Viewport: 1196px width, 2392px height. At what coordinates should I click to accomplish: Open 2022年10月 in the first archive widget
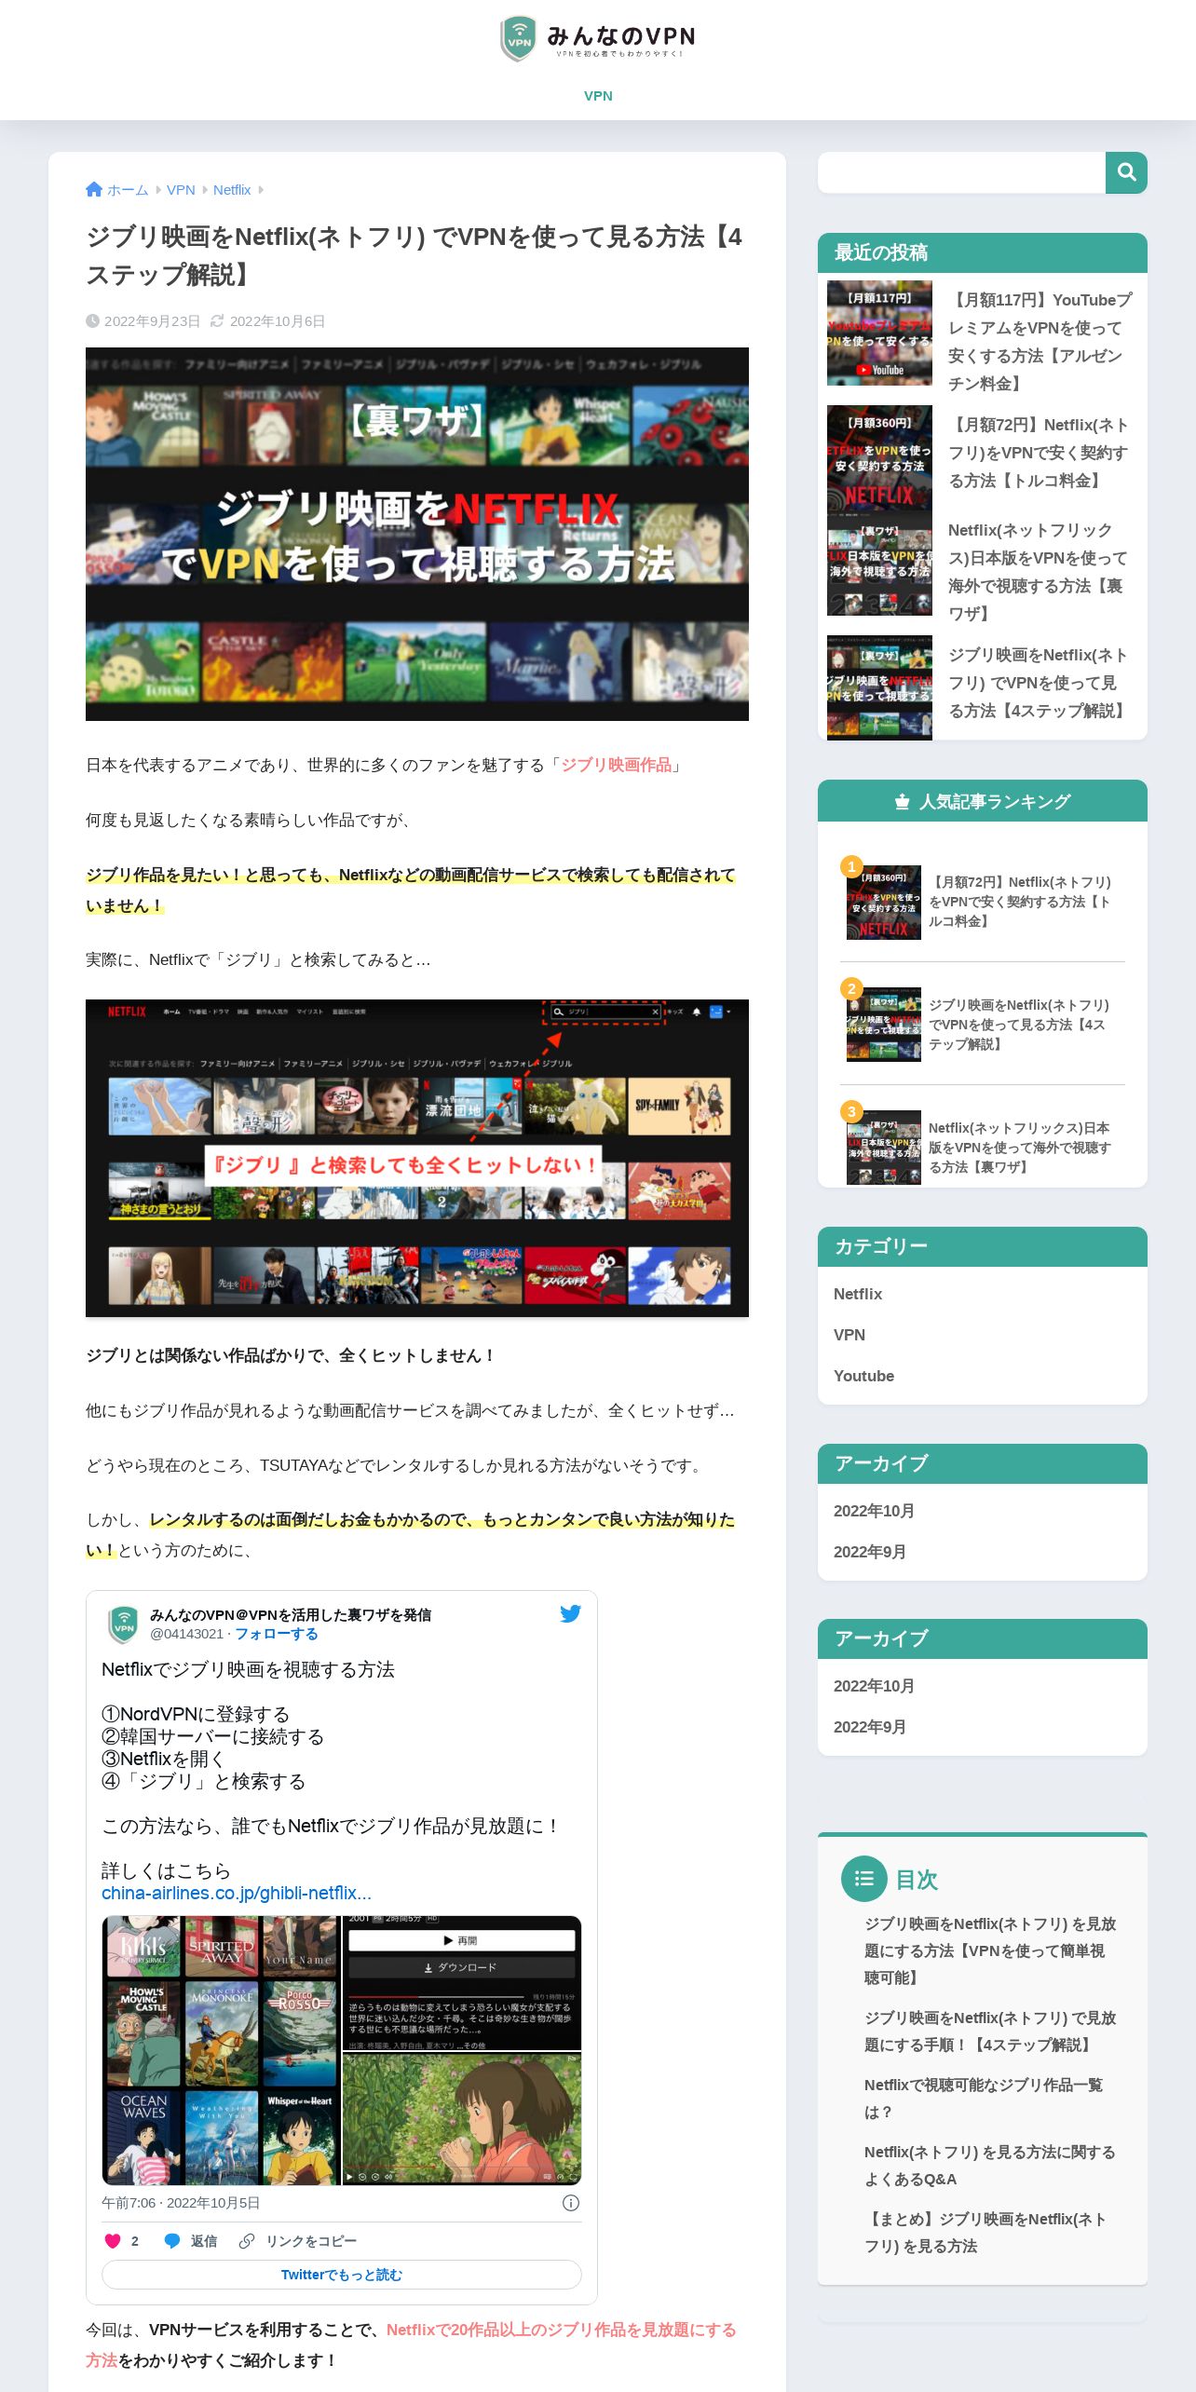coord(874,1511)
